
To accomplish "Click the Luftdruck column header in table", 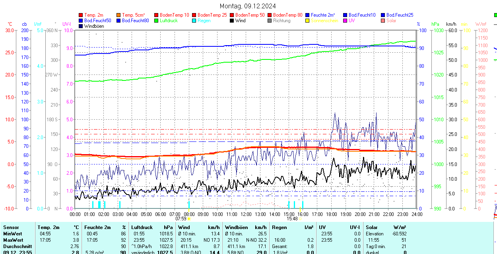I will [x=142, y=227].
